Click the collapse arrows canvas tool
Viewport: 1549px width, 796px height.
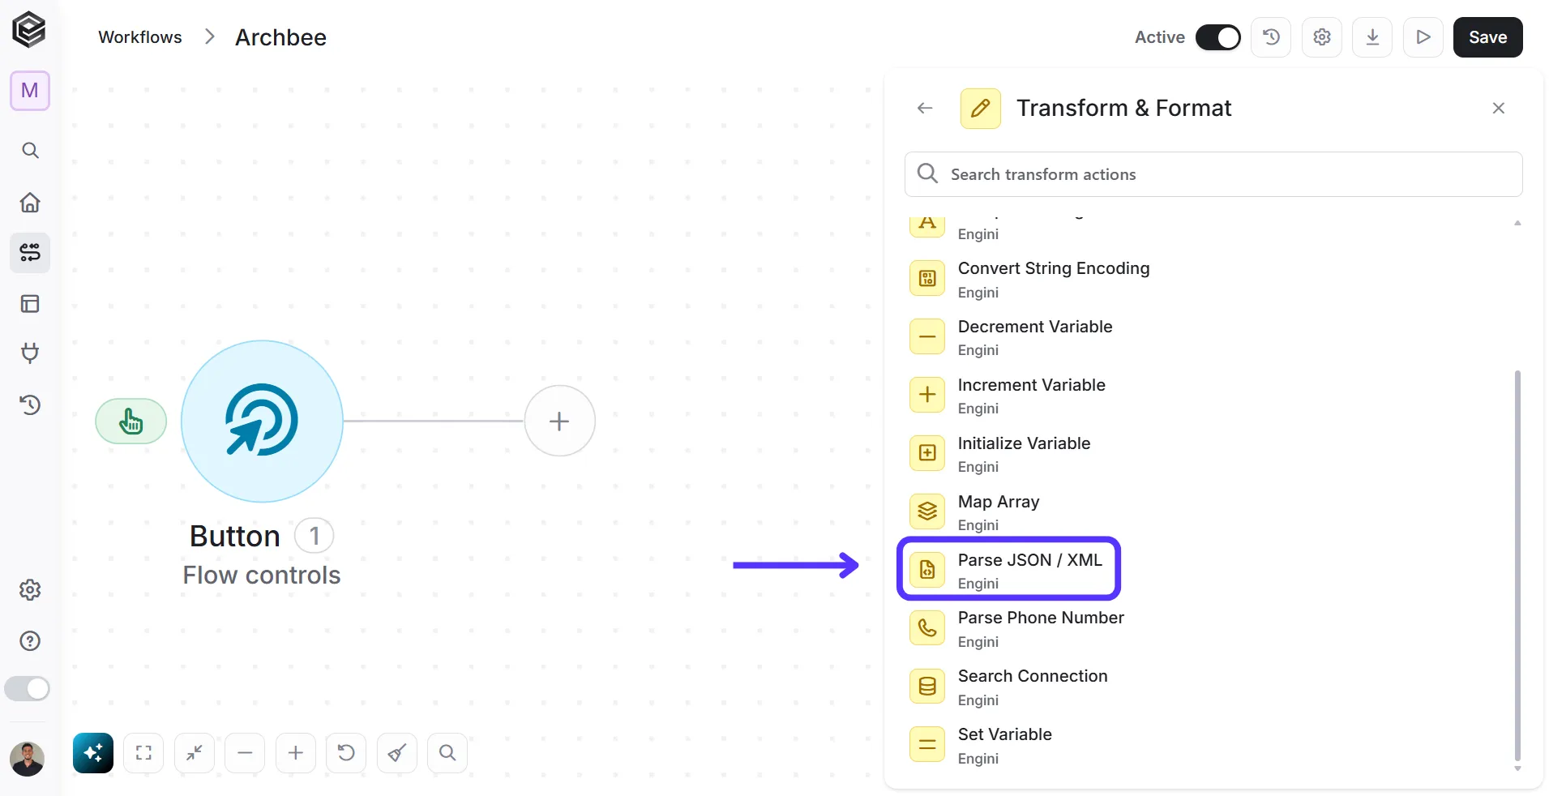click(195, 753)
